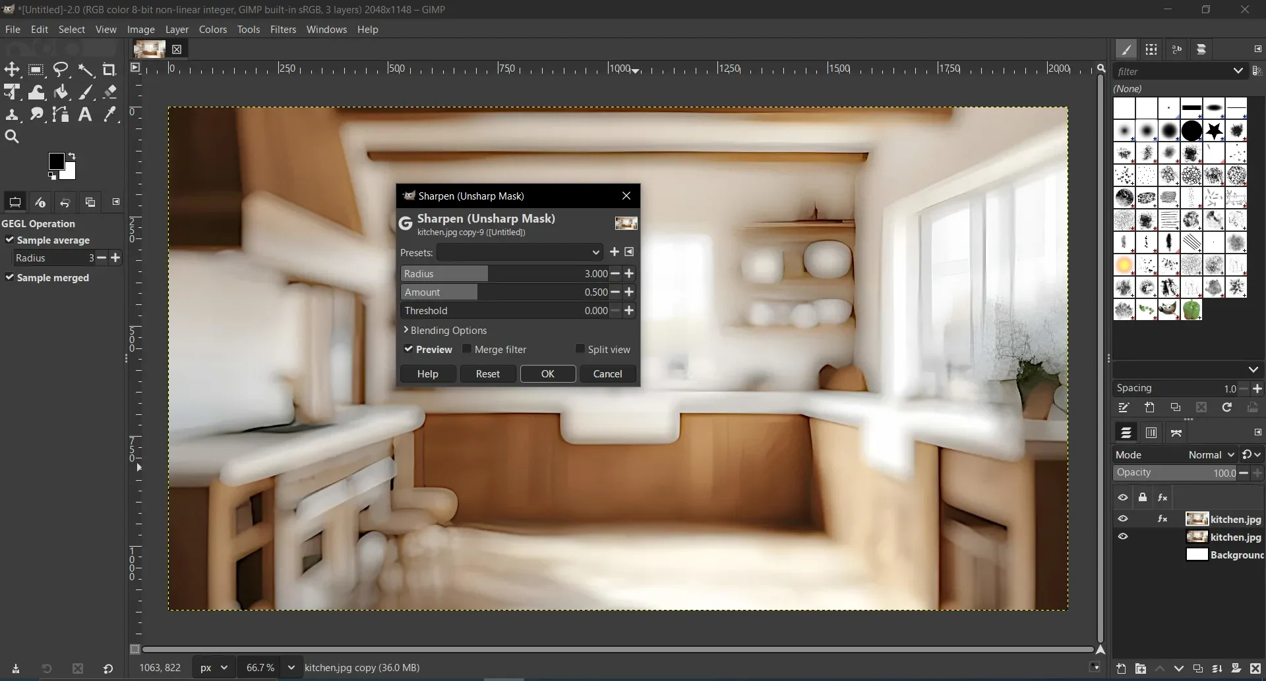Reset colors to default black and white
Screen dimensions: 1266x681
[x=52, y=176]
